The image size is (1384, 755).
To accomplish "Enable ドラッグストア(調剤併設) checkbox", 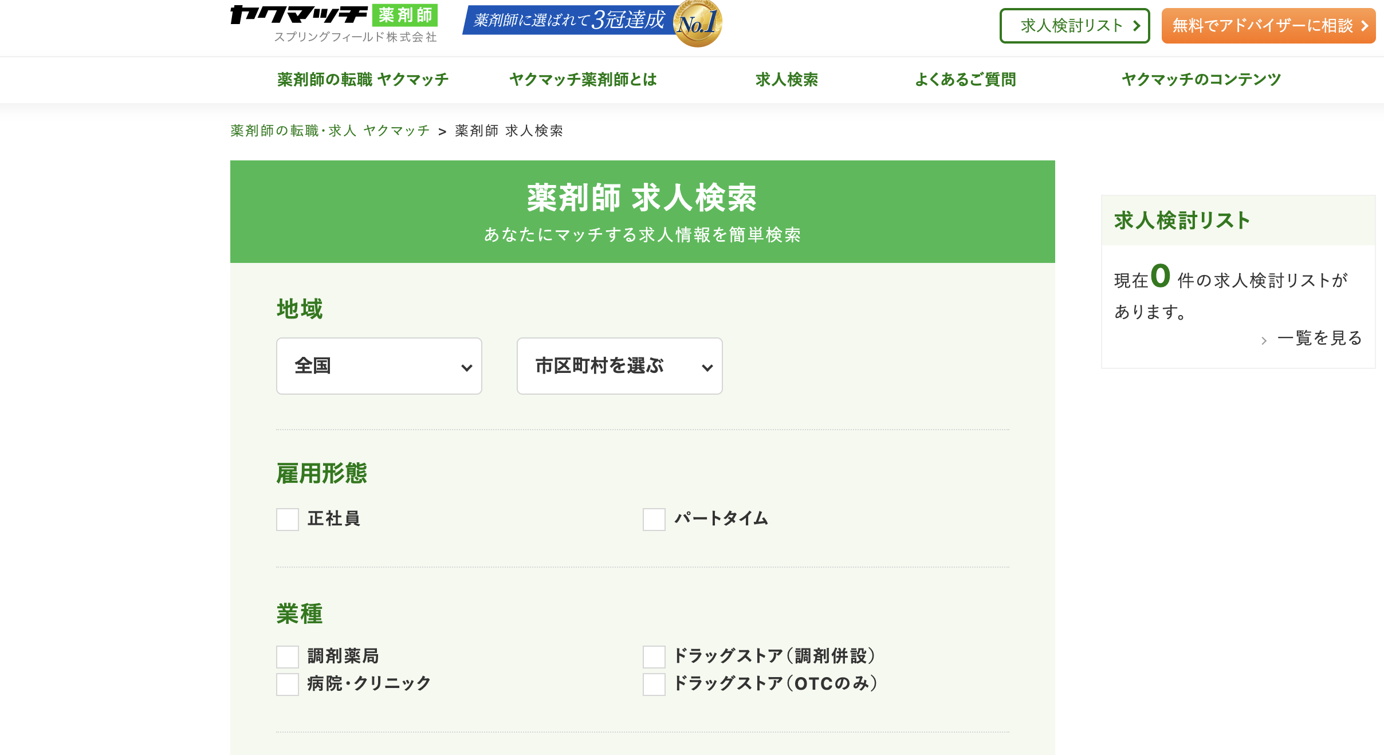I will click(654, 657).
